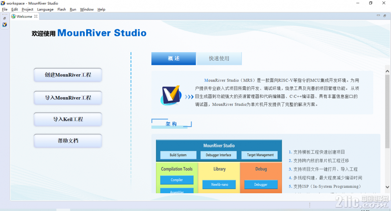The image size is (391, 211).
Task: Open 帮助文档 help documents
Action: tap(68, 141)
